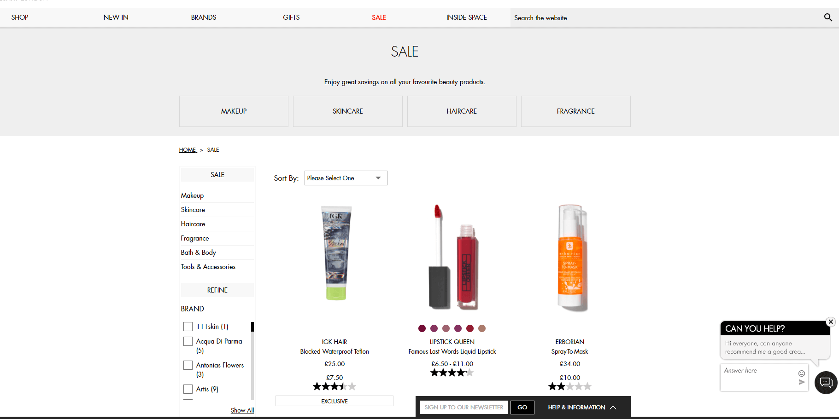This screenshot has width=839, height=419.
Task: Click the REFINE sidebar heading
Action: (x=217, y=290)
